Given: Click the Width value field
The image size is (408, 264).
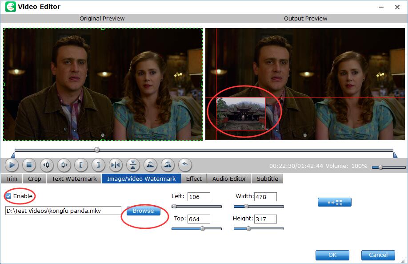Looking at the screenshot, I should coord(265,197).
